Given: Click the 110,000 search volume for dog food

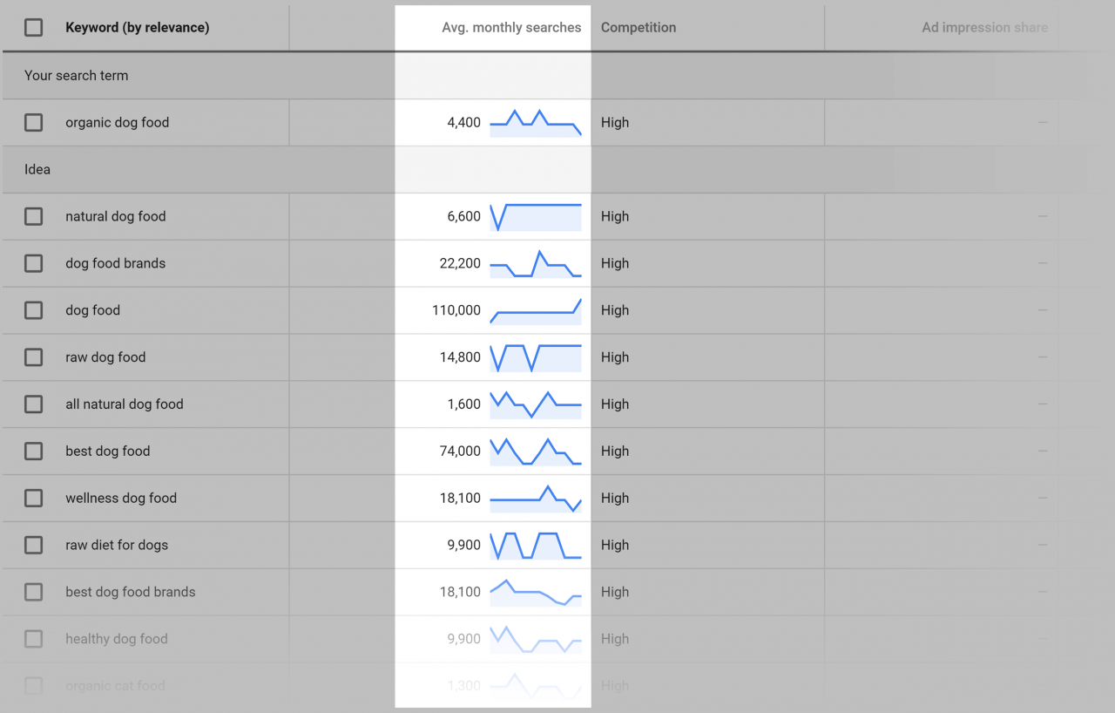Looking at the screenshot, I should [456, 310].
